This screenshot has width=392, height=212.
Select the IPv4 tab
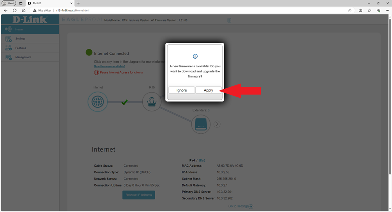click(192, 160)
